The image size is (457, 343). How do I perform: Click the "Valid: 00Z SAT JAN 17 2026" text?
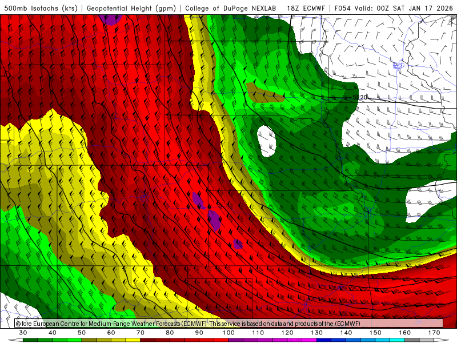[404, 8]
